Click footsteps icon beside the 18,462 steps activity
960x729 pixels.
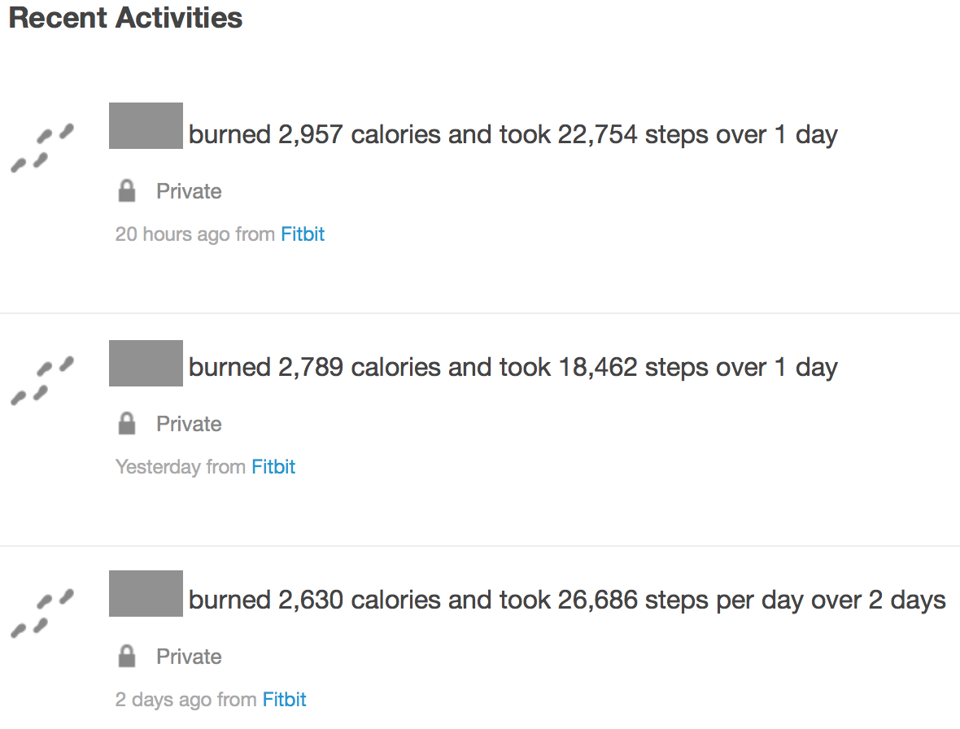tap(41, 381)
